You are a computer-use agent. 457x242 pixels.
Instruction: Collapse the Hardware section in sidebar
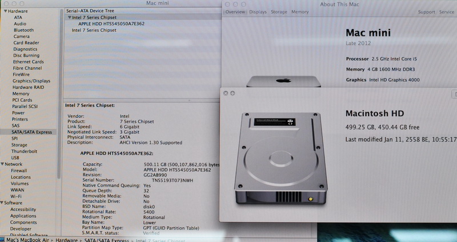(6, 11)
